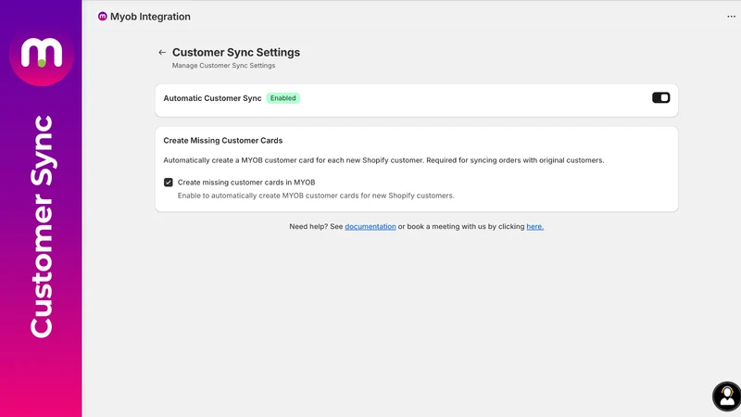Uncheck Create missing customer cards in MYOB
This screenshot has height=417, width=741.
point(169,183)
